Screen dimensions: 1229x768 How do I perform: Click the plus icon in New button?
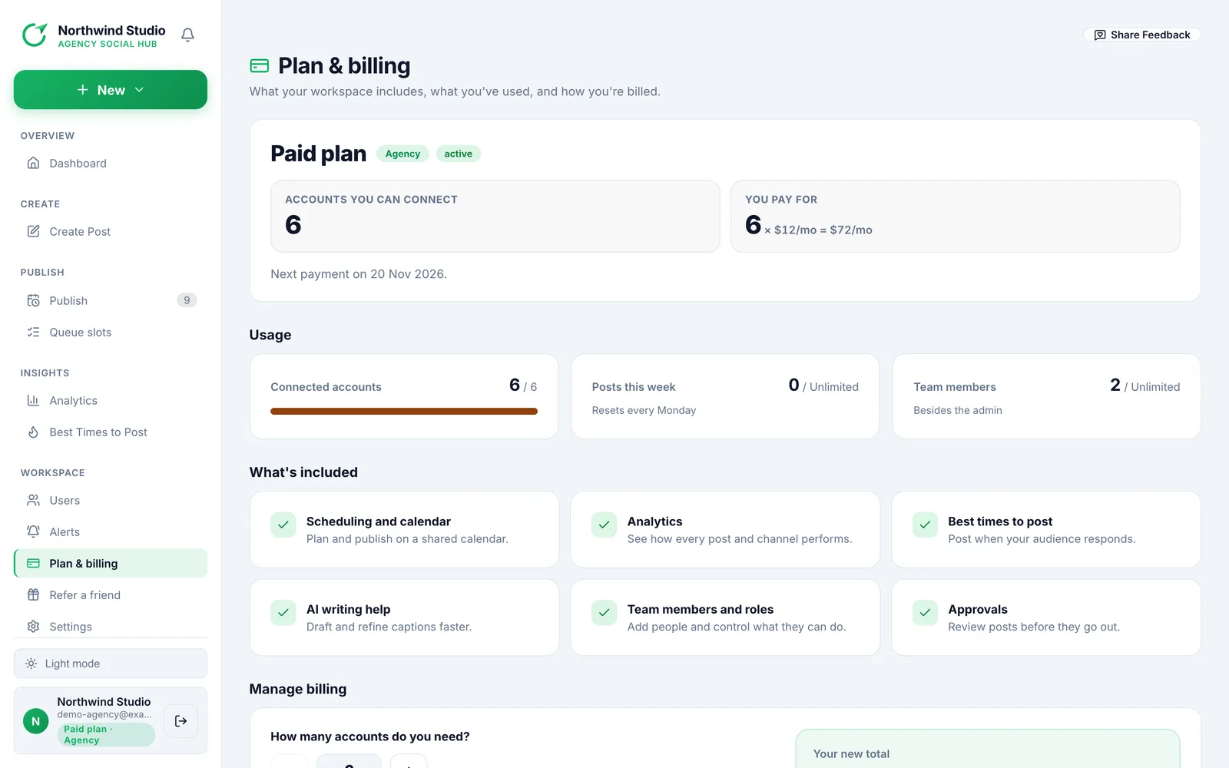pyautogui.click(x=83, y=90)
